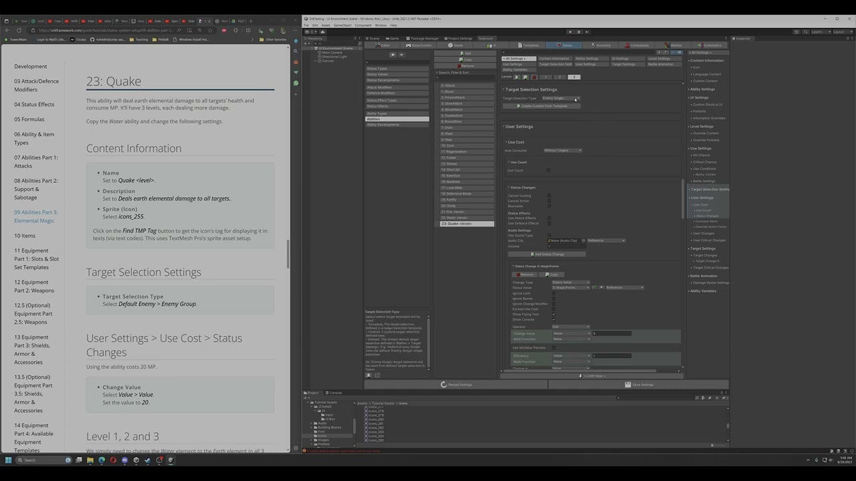
Task: Click Save Settings button
Action: pos(638,385)
